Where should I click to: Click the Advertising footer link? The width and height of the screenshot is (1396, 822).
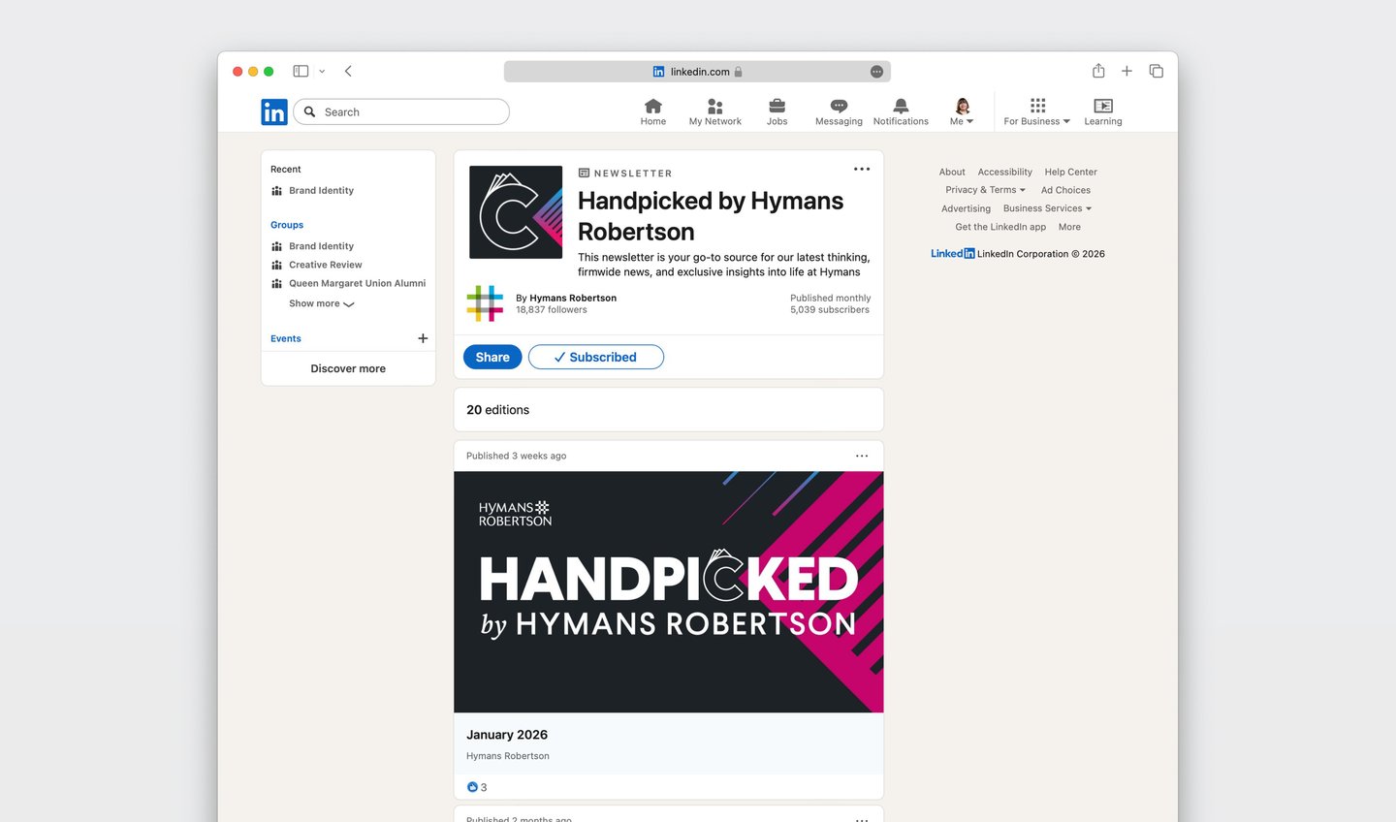point(966,208)
